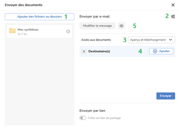Click Ajouter des fichiers ou dossiers

click(40, 17)
